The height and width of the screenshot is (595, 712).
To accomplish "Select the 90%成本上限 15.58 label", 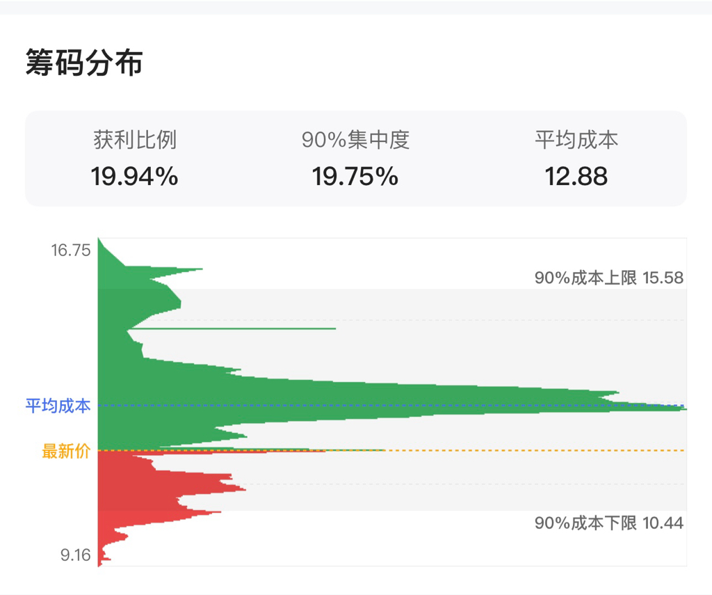I will coord(609,278).
